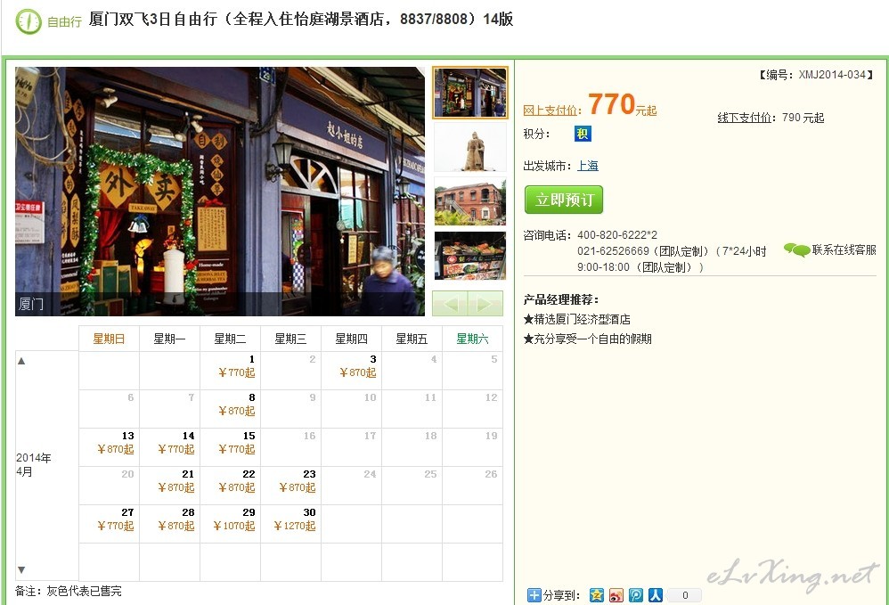Select April 27 departure date
This screenshot has height=605, width=889.
109,524
